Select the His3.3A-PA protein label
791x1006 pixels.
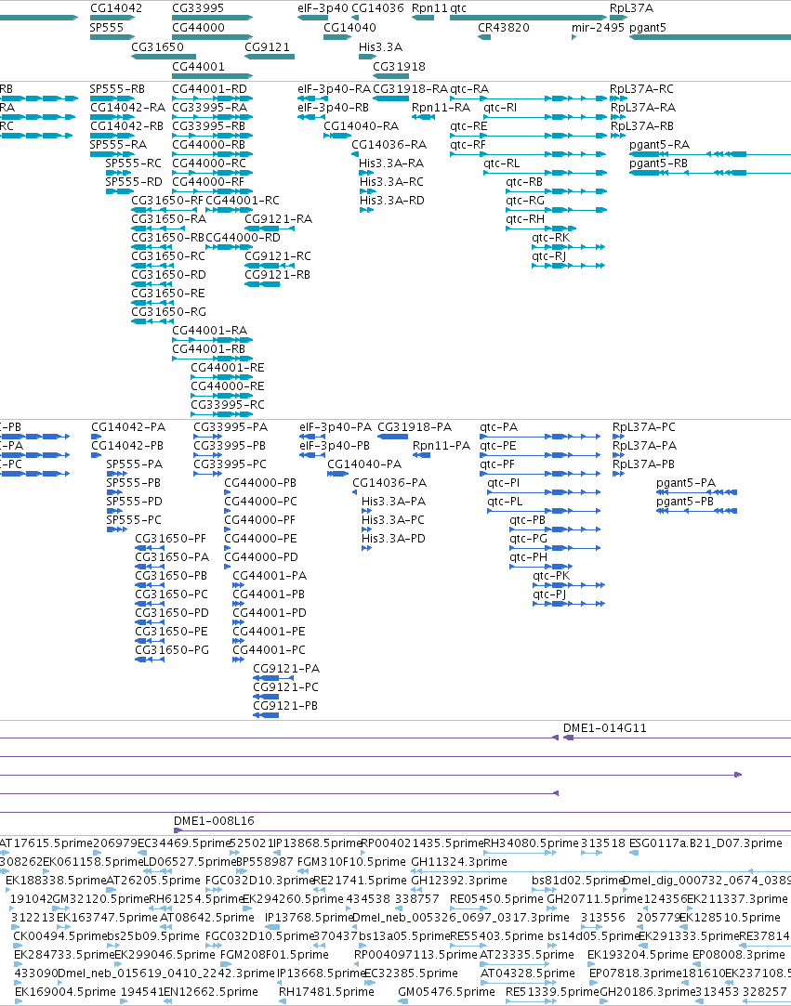(x=393, y=501)
